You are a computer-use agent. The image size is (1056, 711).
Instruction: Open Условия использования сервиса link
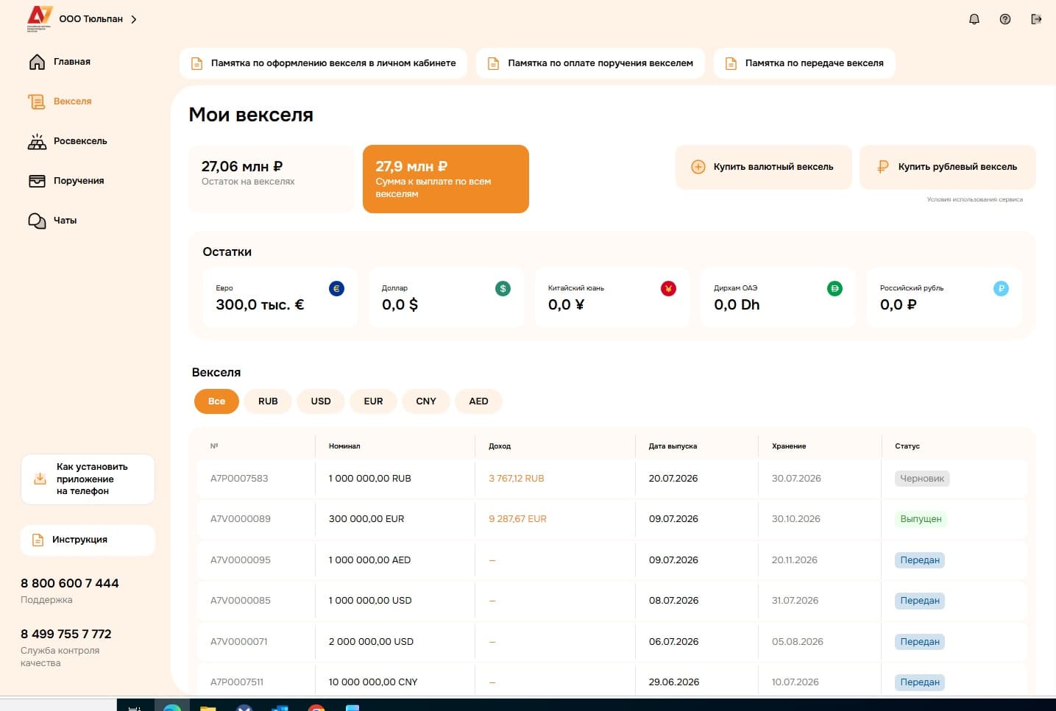point(974,199)
